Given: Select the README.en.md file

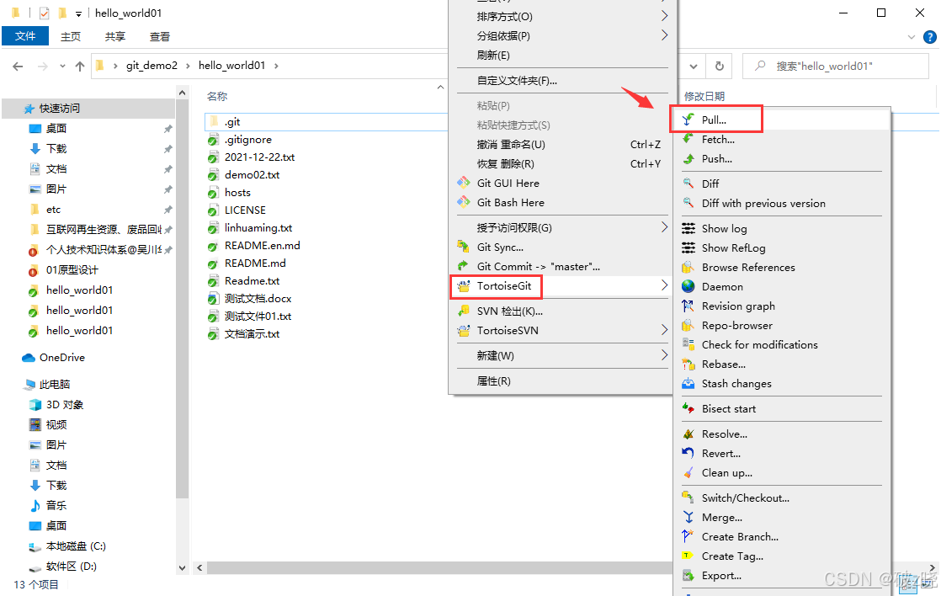Looking at the screenshot, I should (x=262, y=246).
